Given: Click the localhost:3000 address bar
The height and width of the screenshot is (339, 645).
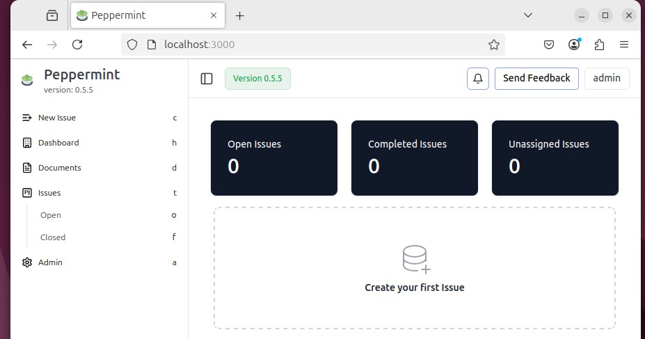Looking at the screenshot, I should (312, 45).
